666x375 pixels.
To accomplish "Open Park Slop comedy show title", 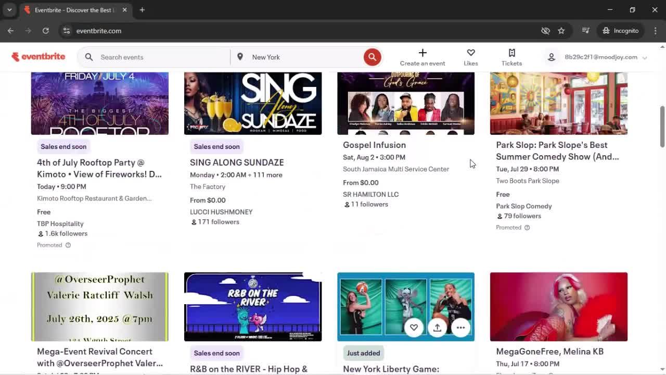I will coord(557,151).
